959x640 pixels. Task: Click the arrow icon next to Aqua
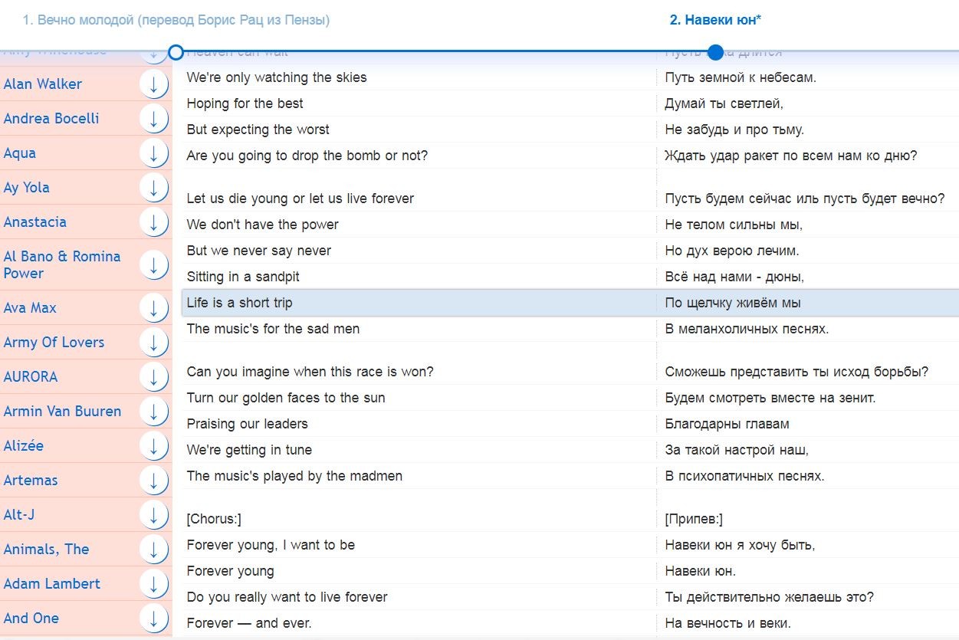point(154,153)
